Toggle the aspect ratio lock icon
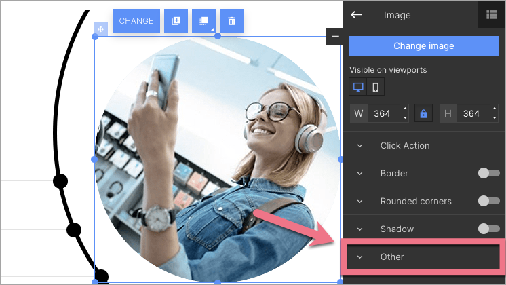The image size is (506, 285). [423, 113]
